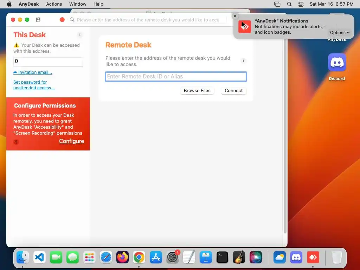The width and height of the screenshot is (360, 270).
Task: Open the AnyDesk application menu
Action: pyautogui.click(x=29, y=4)
